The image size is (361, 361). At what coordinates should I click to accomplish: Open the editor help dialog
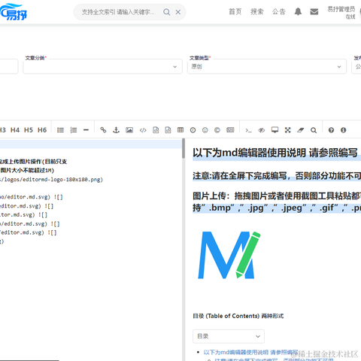(x=331, y=130)
